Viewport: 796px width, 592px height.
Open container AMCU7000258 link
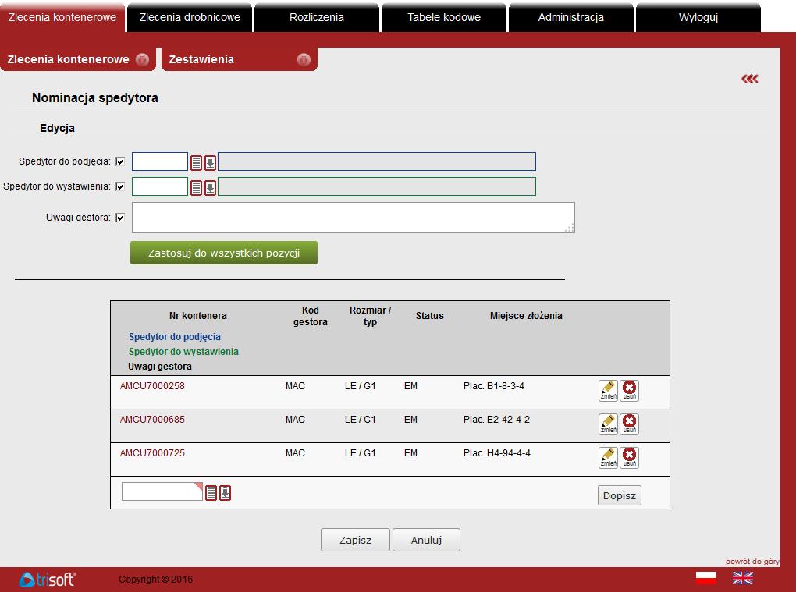point(152,386)
